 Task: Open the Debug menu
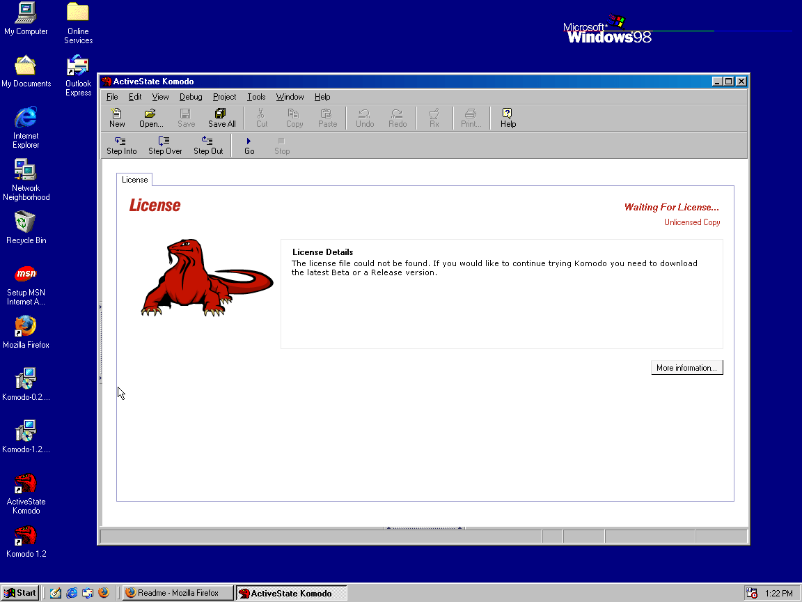(x=191, y=97)
